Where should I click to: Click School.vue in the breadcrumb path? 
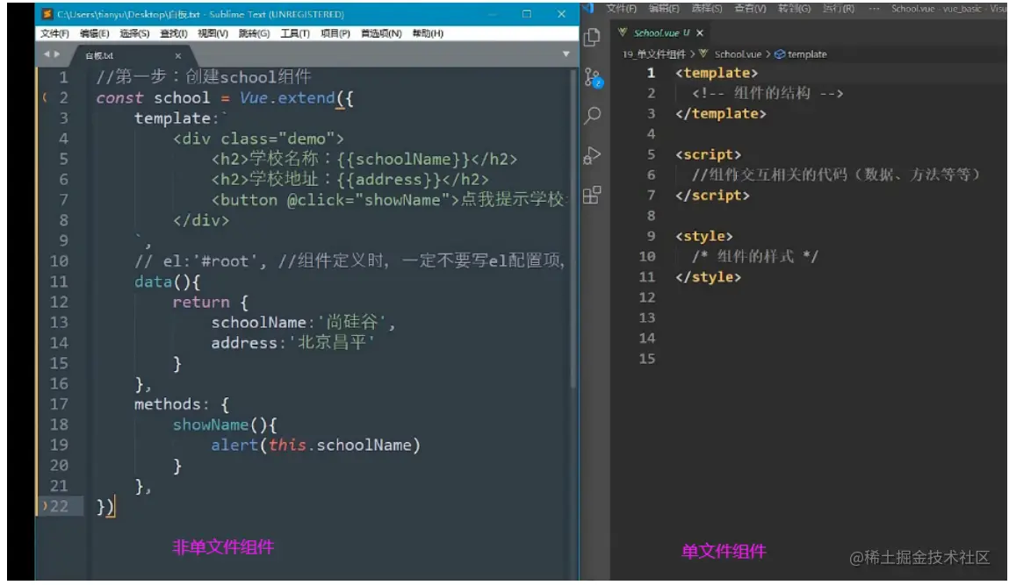(x=738, y=54)
